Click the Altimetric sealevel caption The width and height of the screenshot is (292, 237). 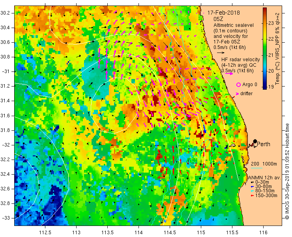pos(234,25)
